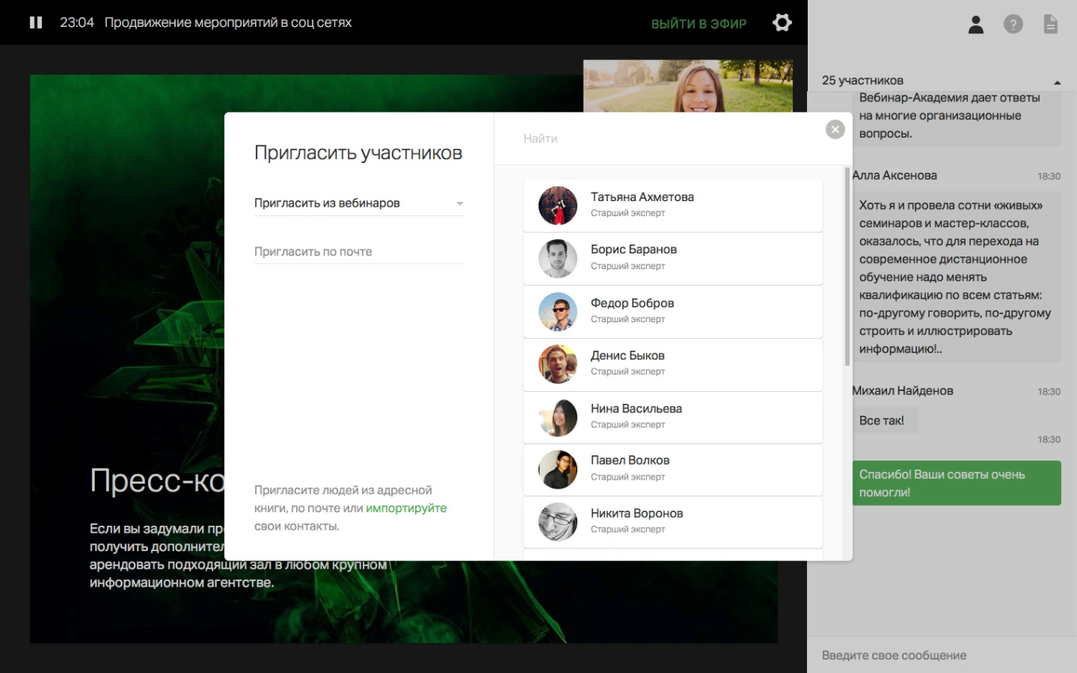The width and height of the screenshot is (1077, 673).
Task: Click the Пригласить участников heading
Action: click(x=358, y=153)
